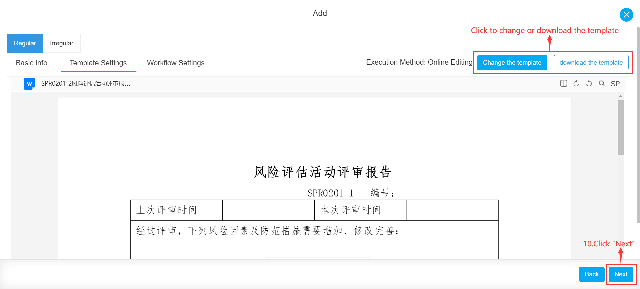Select the Regular tab
The height and width of the screenshot is (289, 640).
[25, 43]
